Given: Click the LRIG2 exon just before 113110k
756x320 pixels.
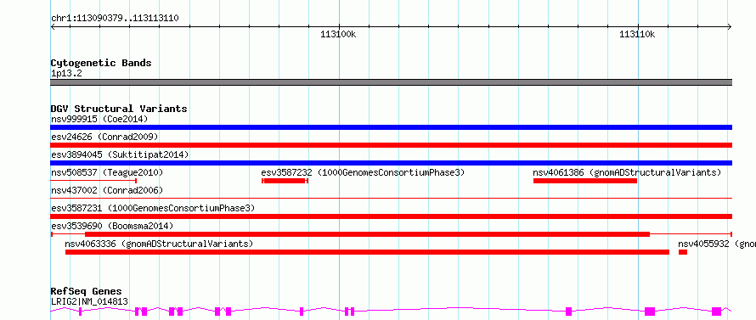Looking at the screenshot, I should (568, 311).
